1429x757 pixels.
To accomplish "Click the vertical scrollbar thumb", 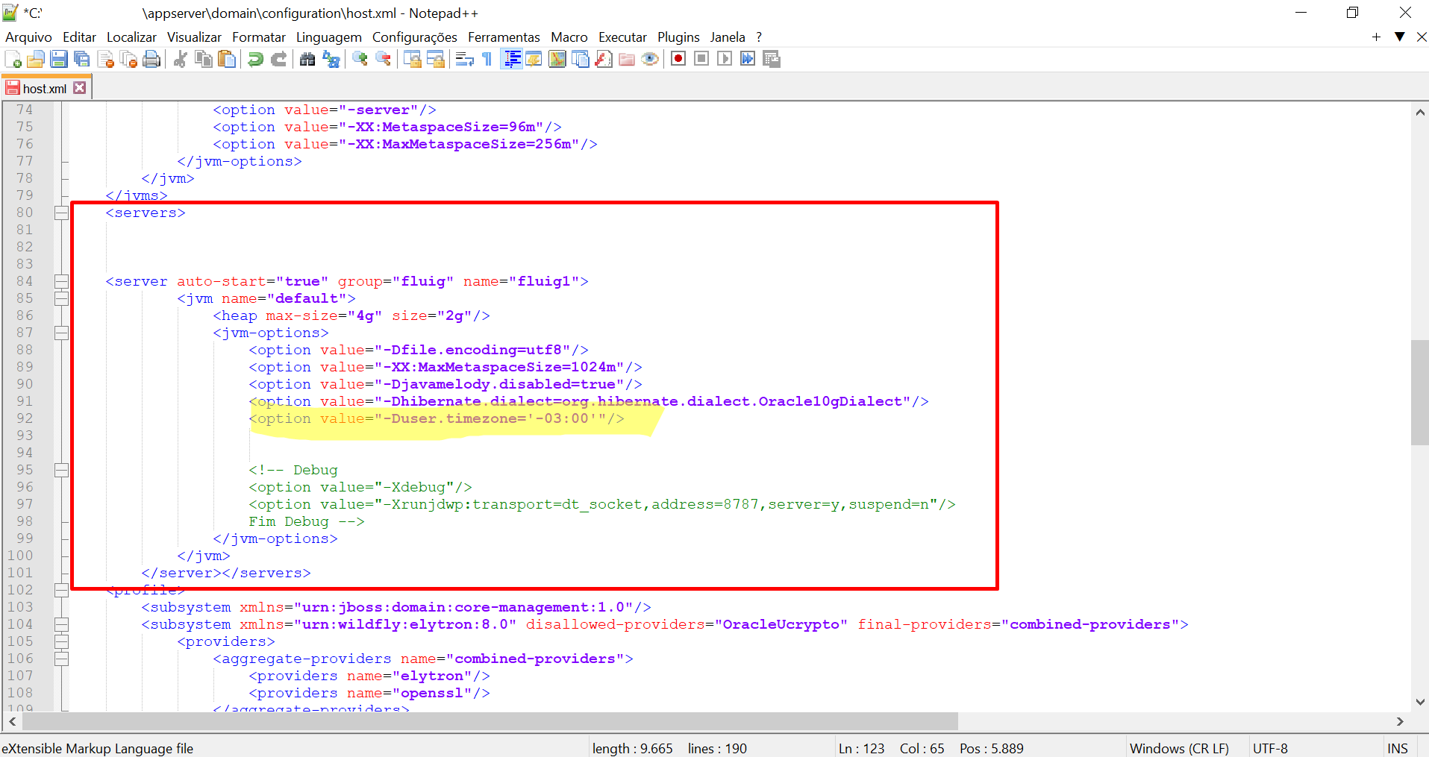I will point(1419,392).
